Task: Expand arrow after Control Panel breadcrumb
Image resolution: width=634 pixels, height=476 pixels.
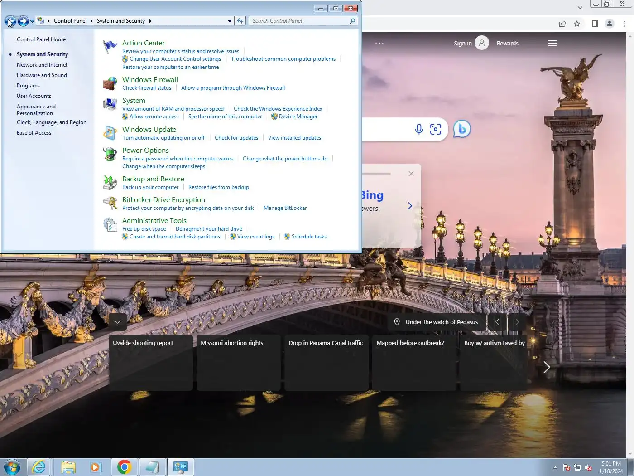Action: pyautogui.click(x=92, y=21)
